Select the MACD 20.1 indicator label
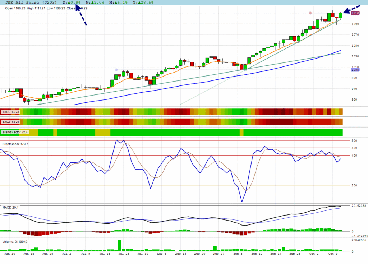This screenshot has height=264, width=368. (x=10, y=207)
